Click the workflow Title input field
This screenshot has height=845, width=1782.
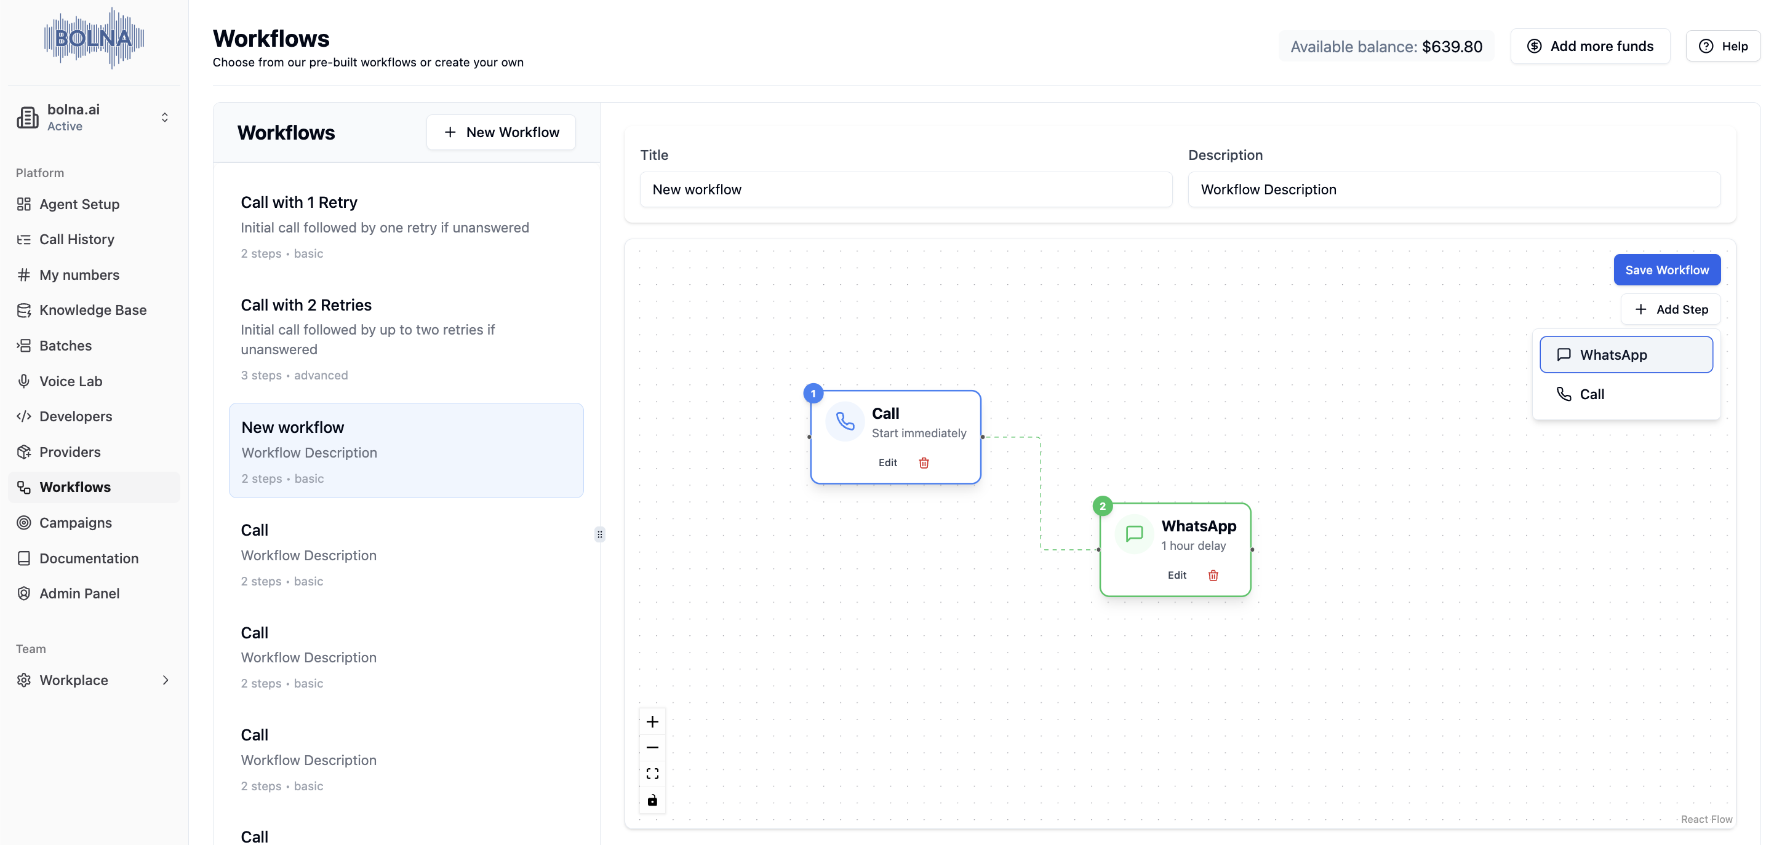pyautogui.click(x=906, y=189)
